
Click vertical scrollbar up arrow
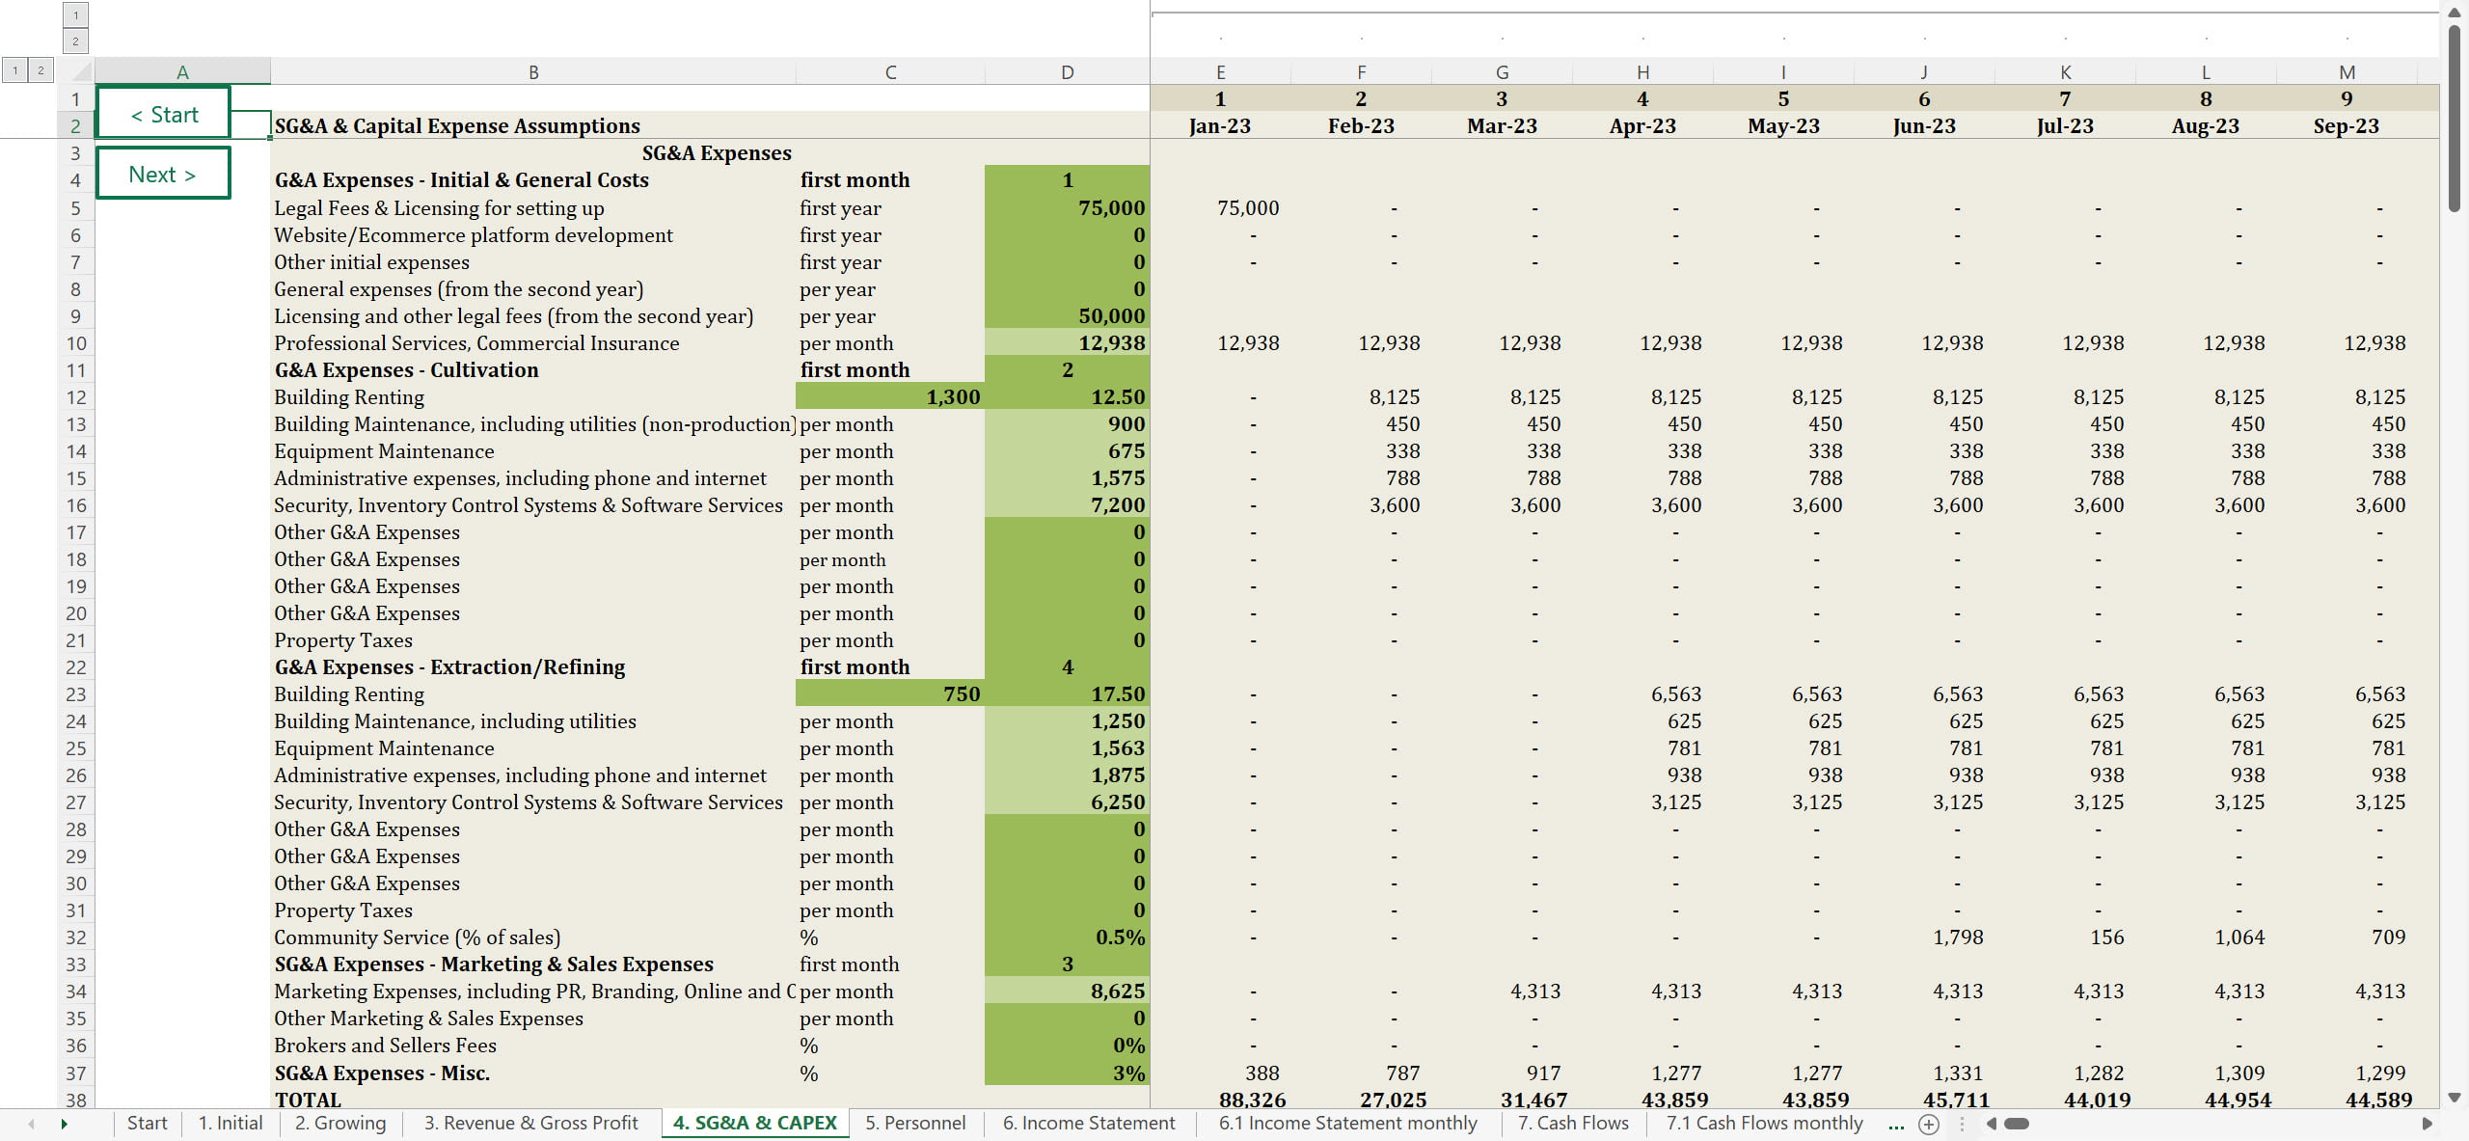point(2455,13)
